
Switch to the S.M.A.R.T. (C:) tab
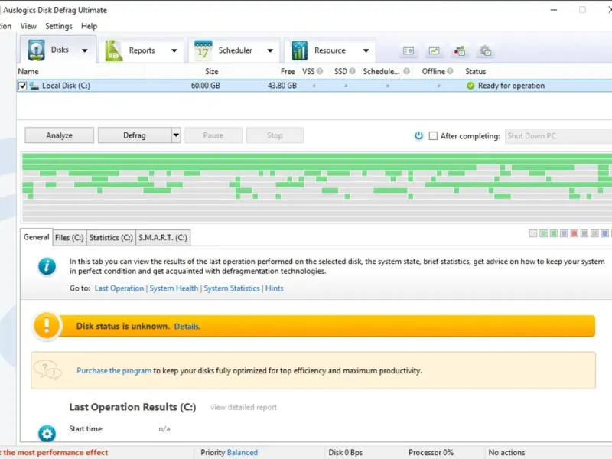point(163,237)
